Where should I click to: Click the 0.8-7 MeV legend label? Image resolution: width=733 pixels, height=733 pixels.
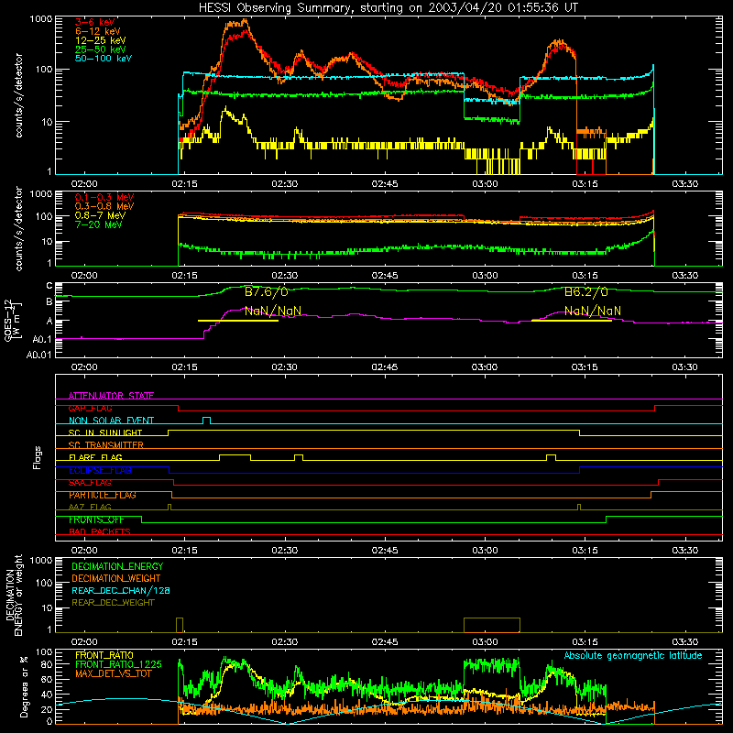point(101,215)
